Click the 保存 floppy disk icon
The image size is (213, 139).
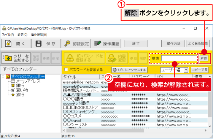click(x=38, y=44)
